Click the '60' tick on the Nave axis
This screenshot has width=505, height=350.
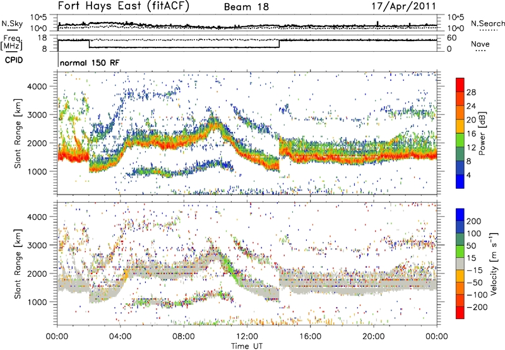pyautogui.click(x=452, y=38)
